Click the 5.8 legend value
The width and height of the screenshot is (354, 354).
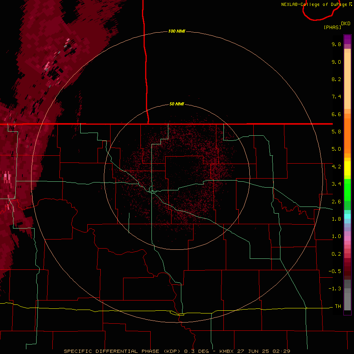(x=336, y=132)
